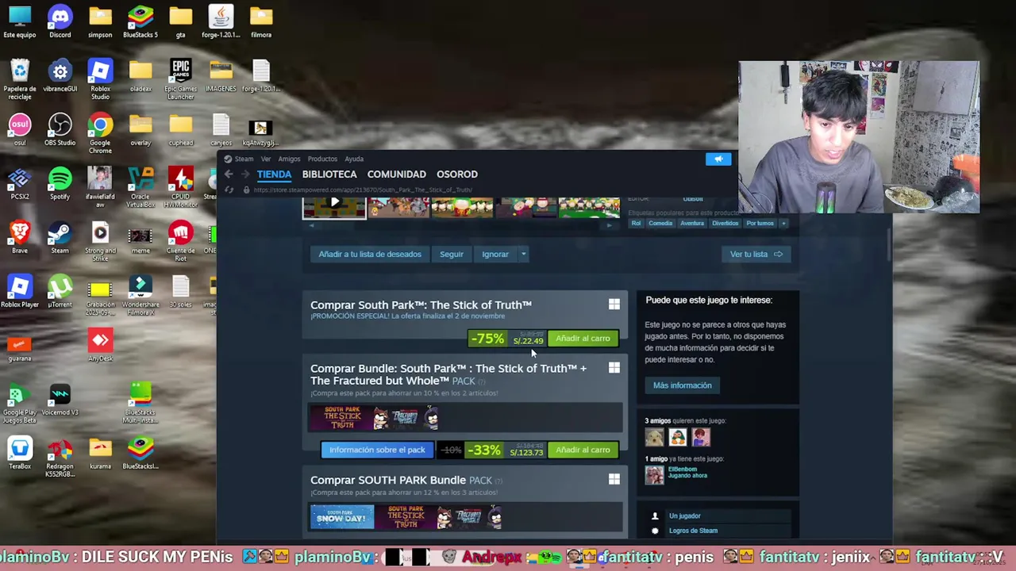This screenshot has width=1016, height=571.
Task: Open the osu! desktop shortcut
Action: [x=20, y=130]
